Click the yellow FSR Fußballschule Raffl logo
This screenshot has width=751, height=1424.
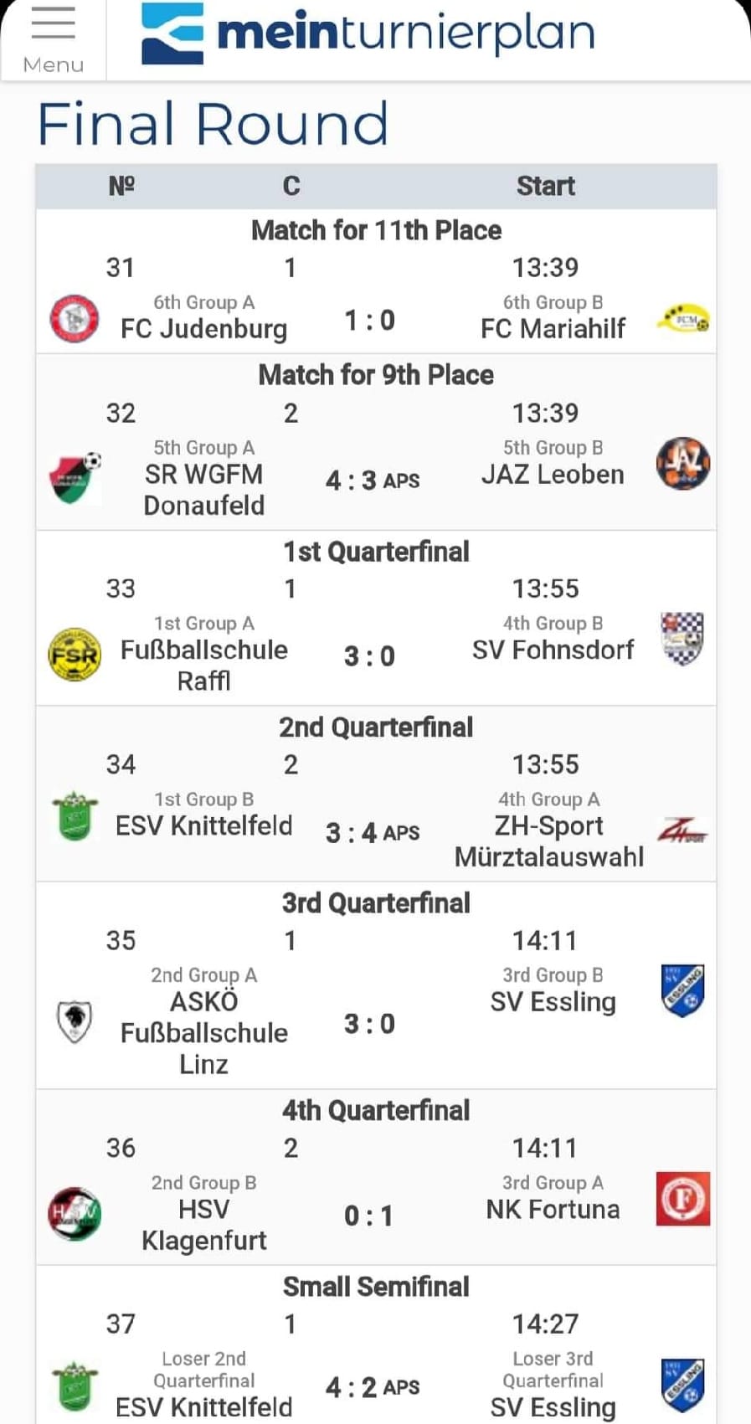75,654
